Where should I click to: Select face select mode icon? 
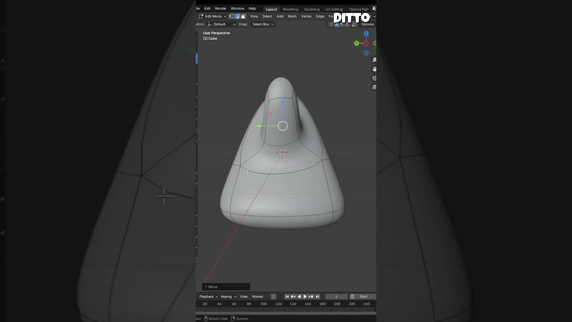point(243,16)
